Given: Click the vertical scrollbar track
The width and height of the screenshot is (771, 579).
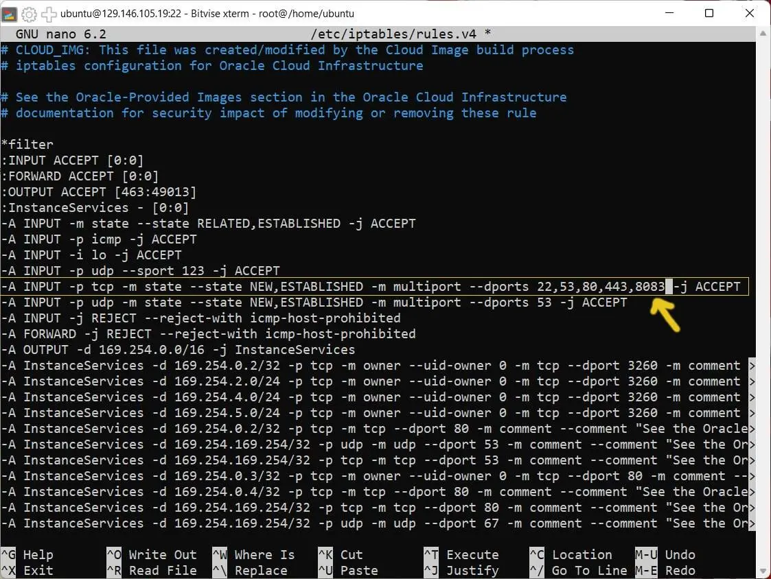Looking at the screenshot, I should (x=763, y=303).
